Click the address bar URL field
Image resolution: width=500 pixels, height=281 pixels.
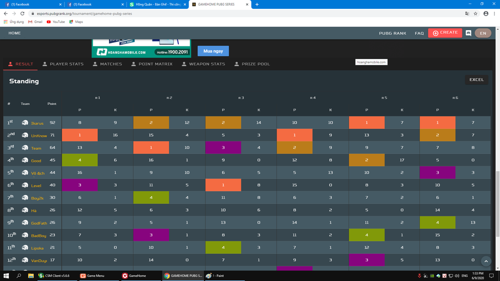[x=246, y=13]
